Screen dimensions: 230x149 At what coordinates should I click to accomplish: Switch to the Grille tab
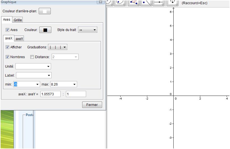click(x=18, y=20)
